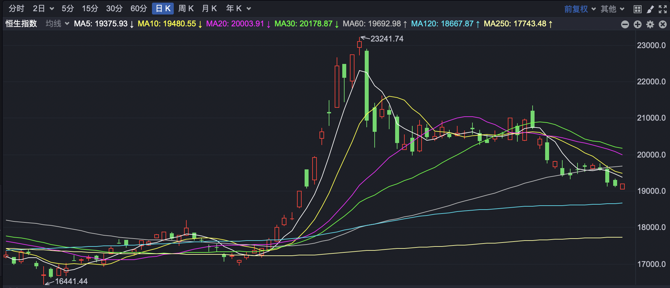
Task: Select the 30分 interval
Action: pyautogui.click(x=114, y=9)
